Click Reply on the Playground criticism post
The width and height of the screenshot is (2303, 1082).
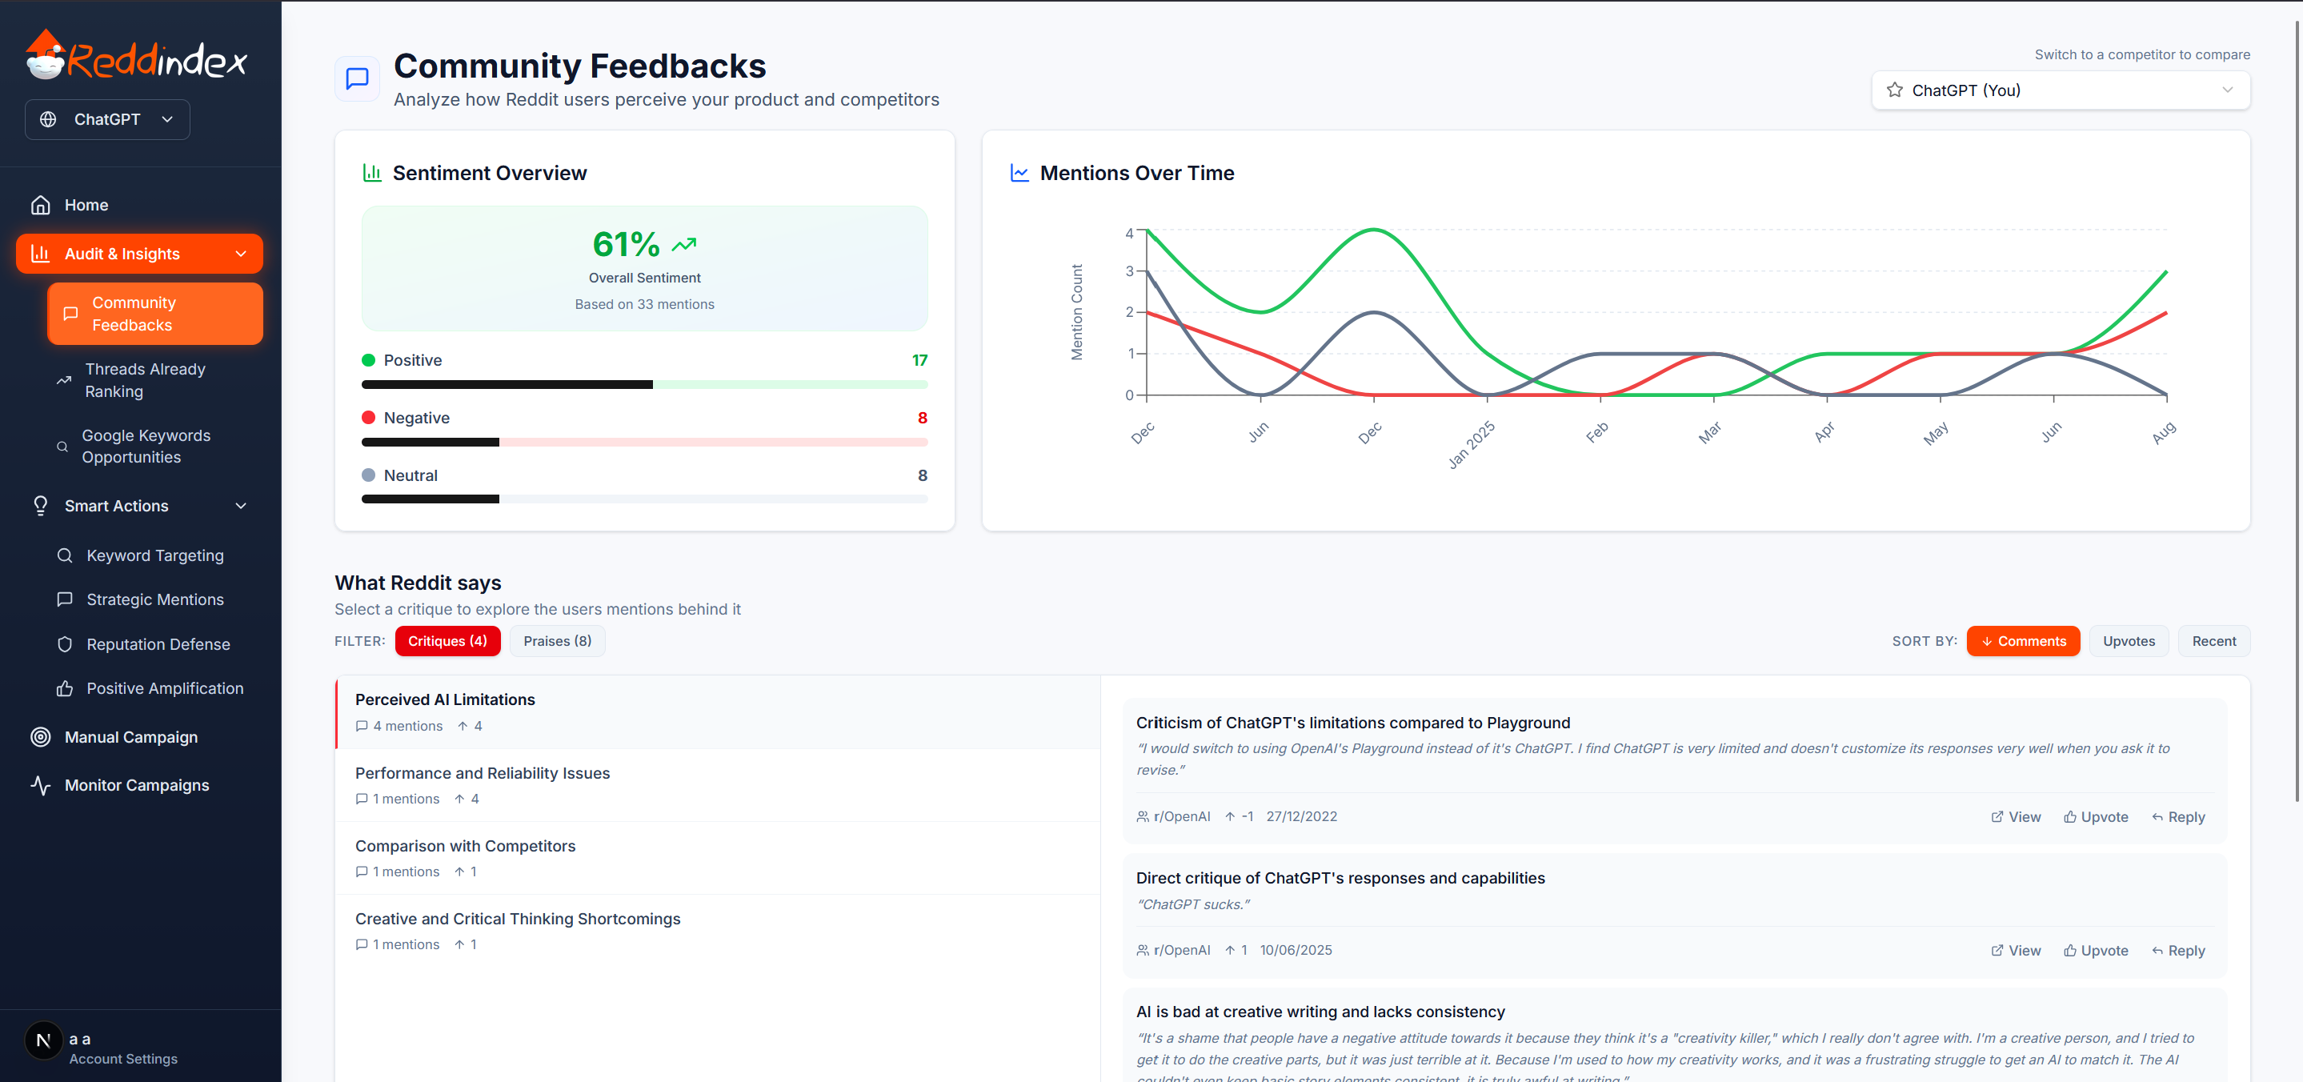[2179, 816]
